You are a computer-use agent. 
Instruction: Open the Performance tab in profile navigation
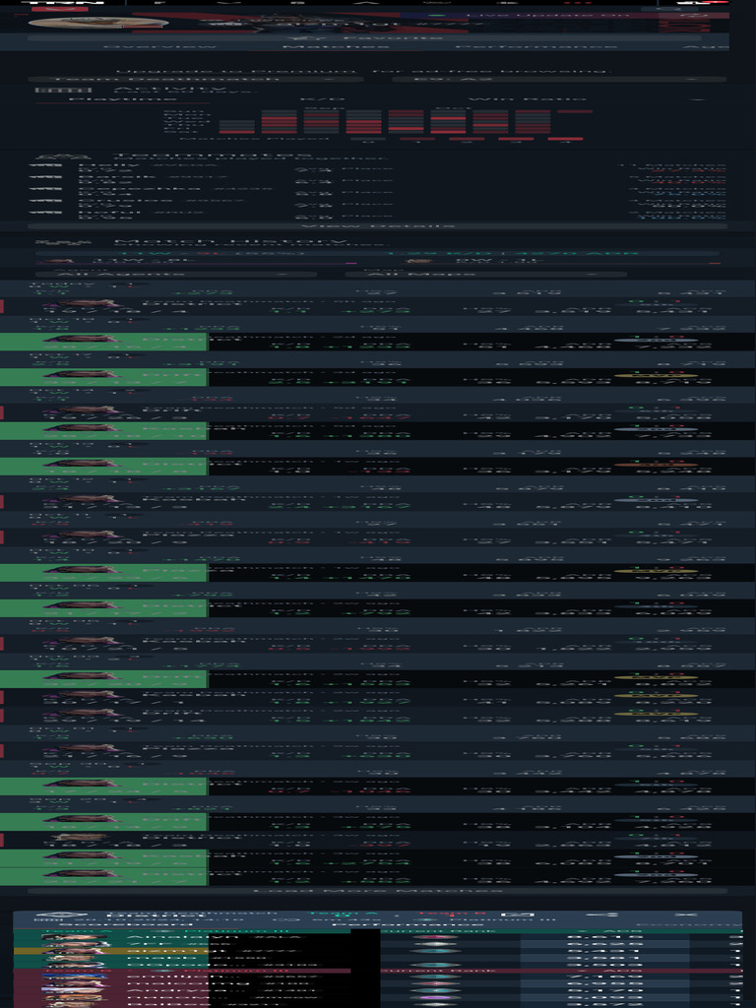(x=535, y=47)
